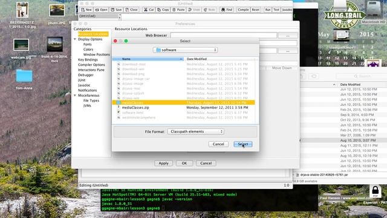
Task: Select JVMs under Miscellaneous
Action: (x=87, y=105)
